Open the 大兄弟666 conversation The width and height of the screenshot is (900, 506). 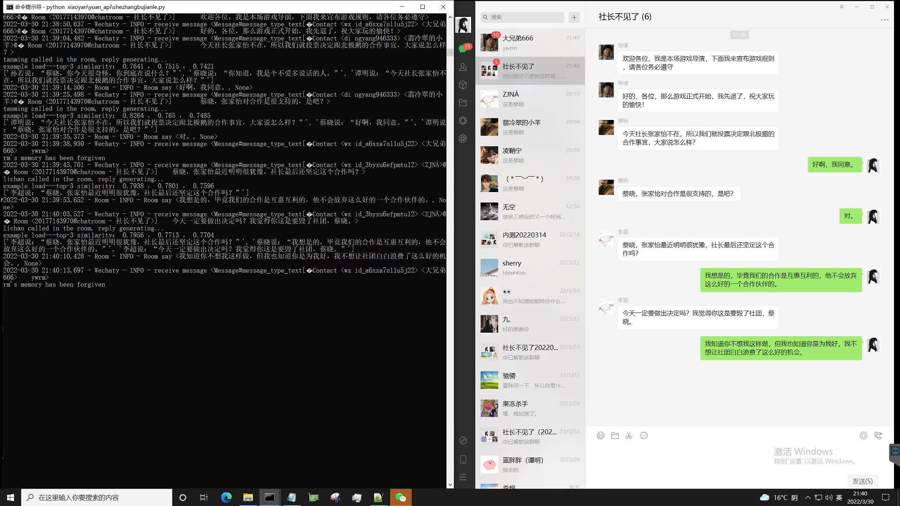tap(530, 42)
